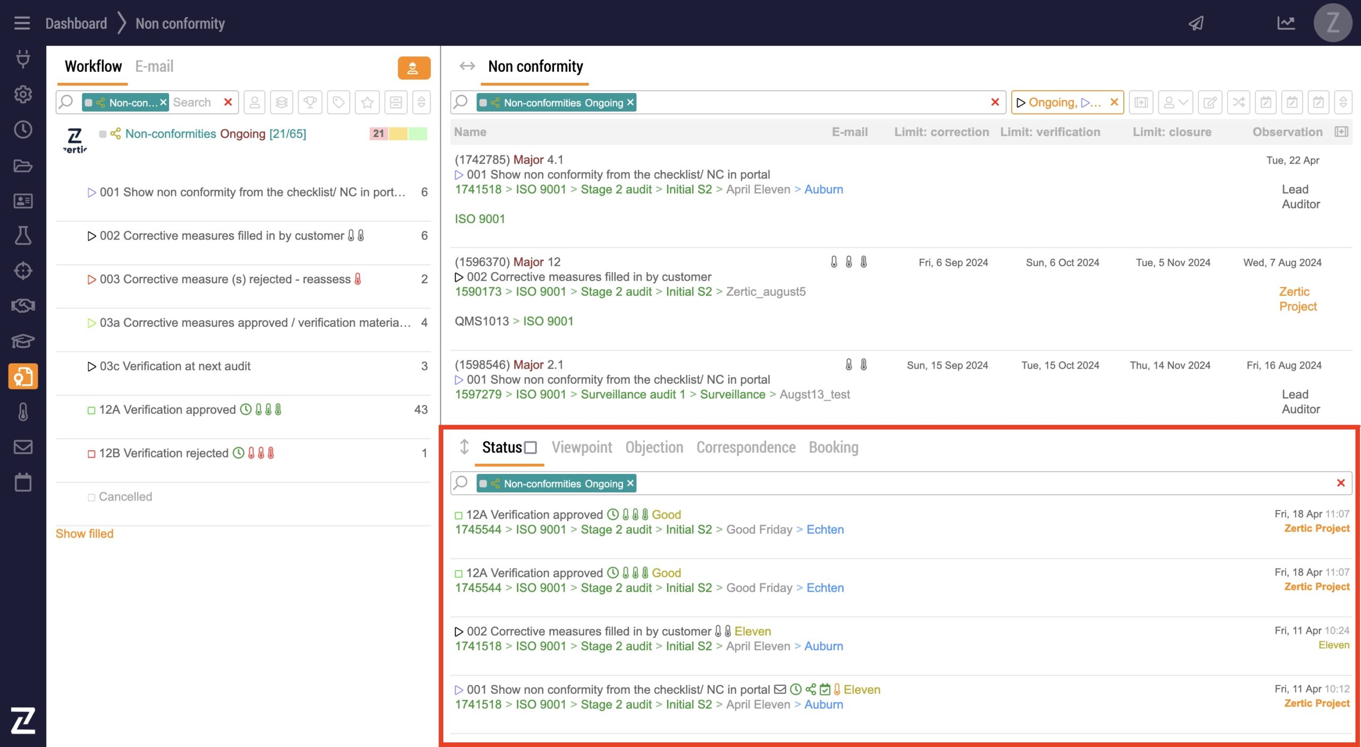This screenshot has width=1361, height=747.
Task: Open the user assignment dropdown in toolbar
Action: [x=1175, y=103]
